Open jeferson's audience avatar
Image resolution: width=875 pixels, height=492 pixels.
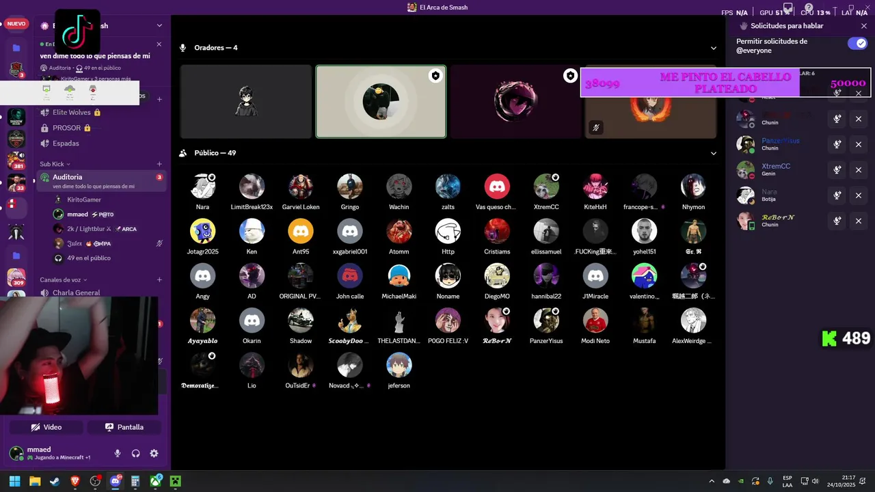(399, 365)
